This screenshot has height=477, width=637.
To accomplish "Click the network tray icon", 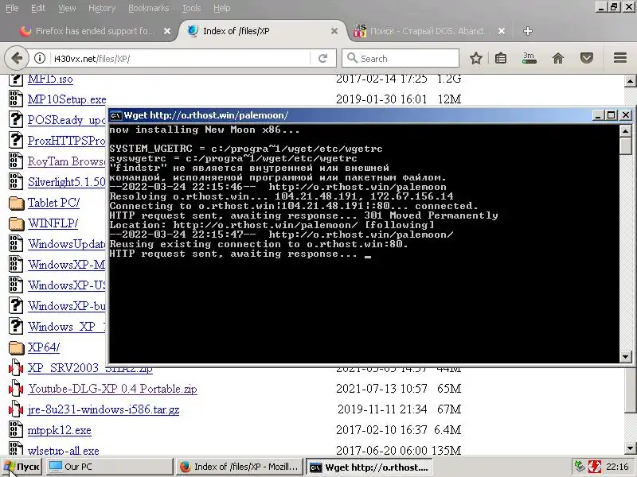I will tap(580, 467).
